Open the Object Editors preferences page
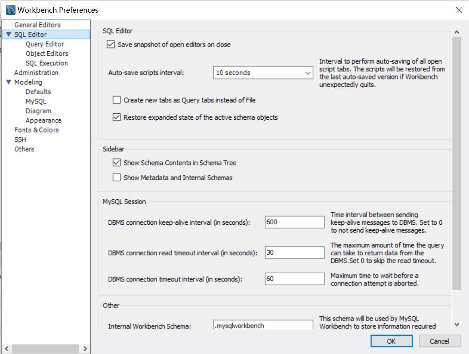Image resolution: width=469 pixels, height=354 pixels. [x=47, y=54]
